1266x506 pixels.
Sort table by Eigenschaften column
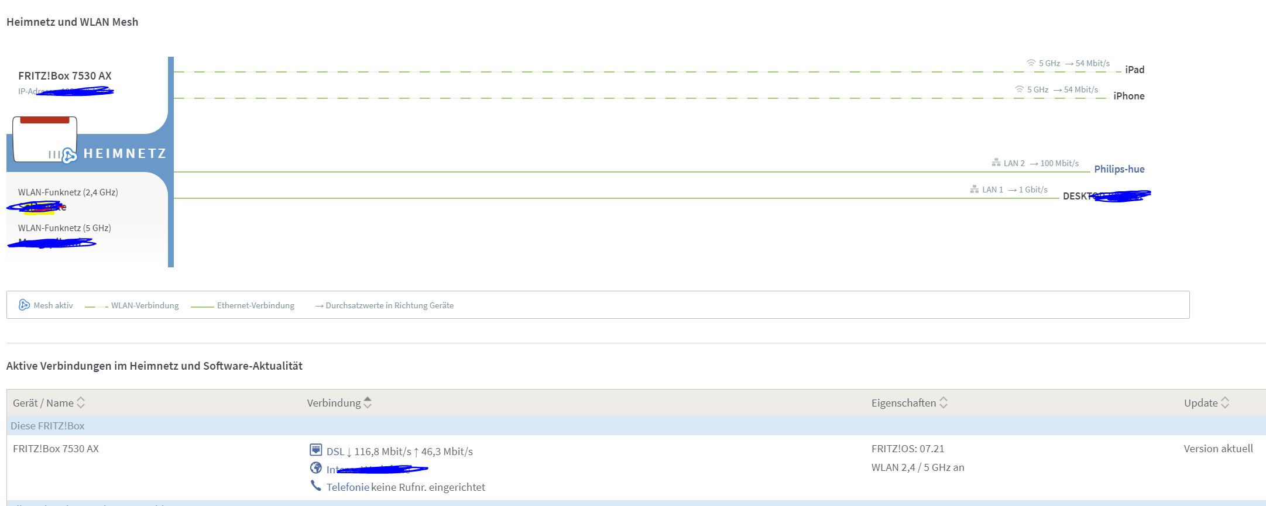tap(910, 402)
